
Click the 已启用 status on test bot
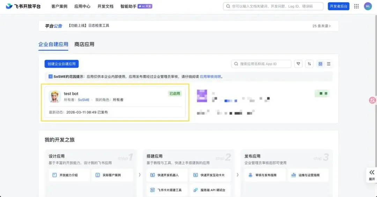175,93
